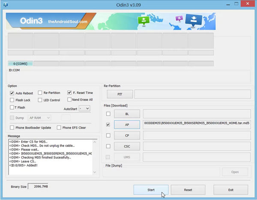Click the AP file path field
Viewport: 257px width, 200px height.
tap(197, 125)
